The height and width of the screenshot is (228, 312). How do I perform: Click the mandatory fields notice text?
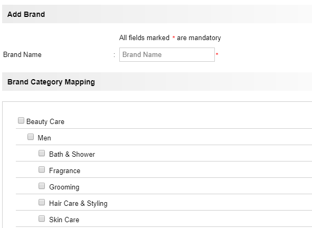point(170,38)
